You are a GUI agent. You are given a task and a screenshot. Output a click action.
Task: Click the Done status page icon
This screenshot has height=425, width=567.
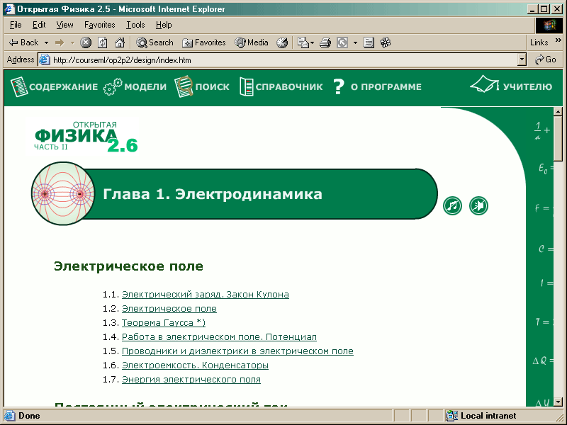(9, 416)
